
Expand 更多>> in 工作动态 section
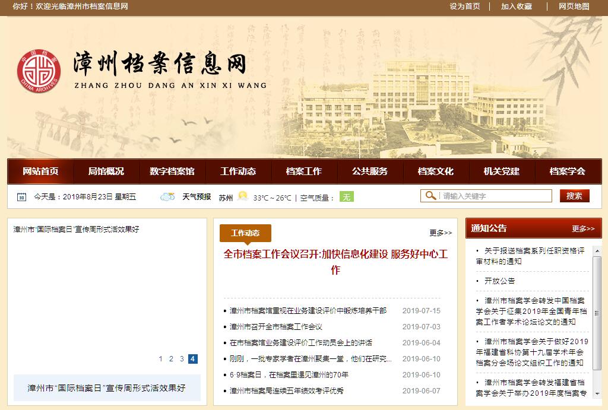[441, 233]
